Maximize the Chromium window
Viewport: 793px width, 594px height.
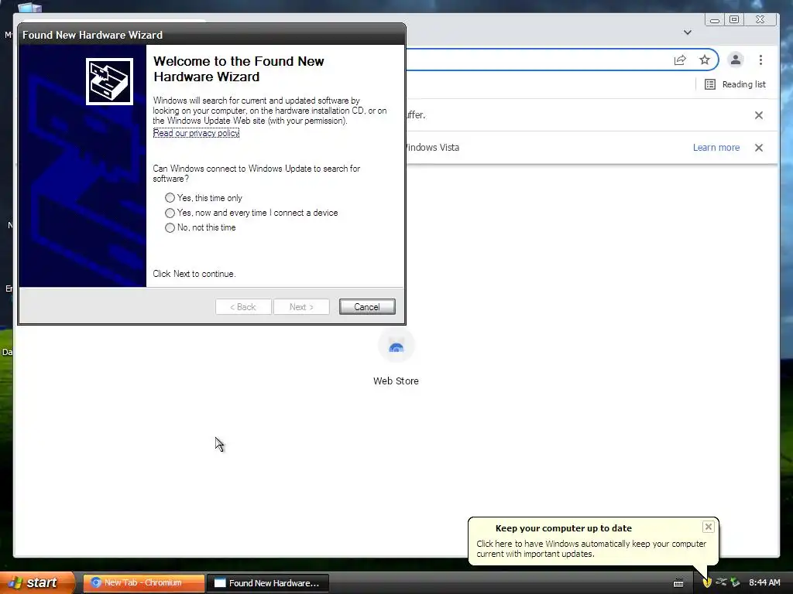(734, 19)
